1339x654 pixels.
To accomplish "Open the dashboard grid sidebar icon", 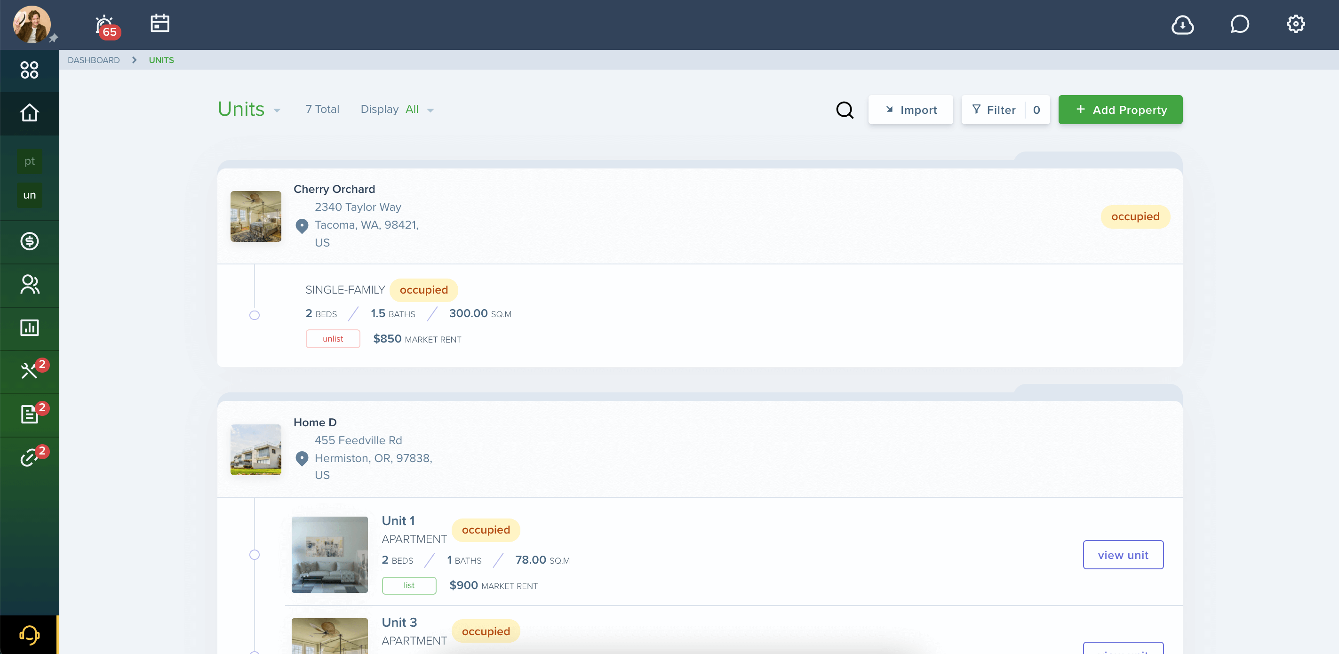I will 30,70.
